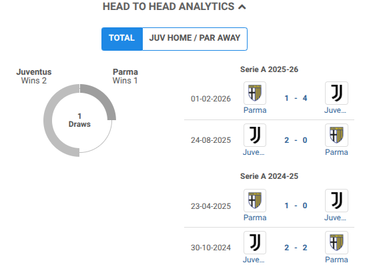Open the 1 - 4 score link
This screenshot has width=367, height=273.
coord(296,98)
